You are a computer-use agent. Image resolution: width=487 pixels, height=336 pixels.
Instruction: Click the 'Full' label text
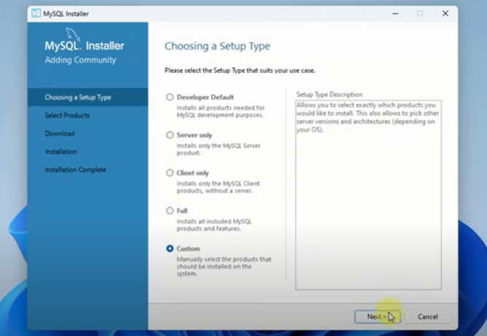(182, 211)
